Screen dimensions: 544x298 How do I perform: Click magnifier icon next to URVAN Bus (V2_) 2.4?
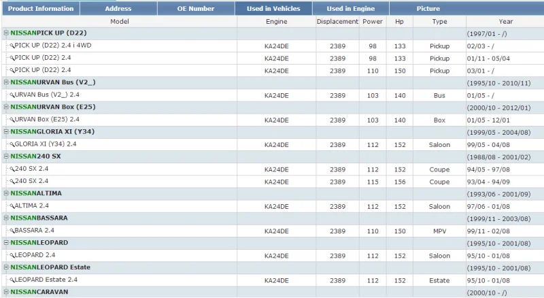click(12, 95)
